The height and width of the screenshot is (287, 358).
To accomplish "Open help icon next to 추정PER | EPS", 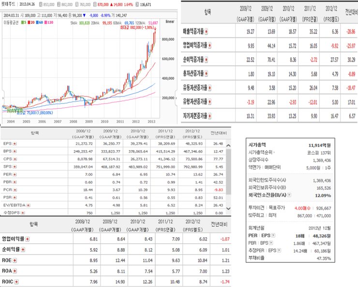I will coord(279,251).
